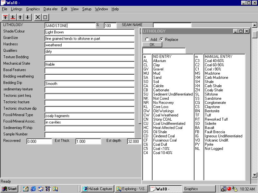Open the Windows Start menu
The image size is (258, 193).
click(x=9, y=189)
